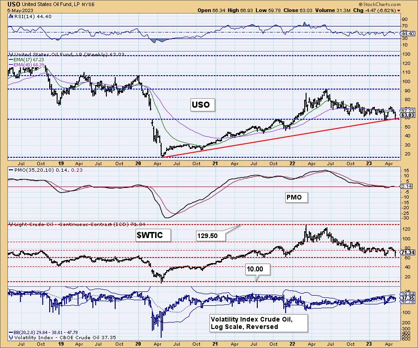This screenshot has width=418, height=348.
Task: Click the Chg -4.47 (-6.62%) value
Action: 374,10
